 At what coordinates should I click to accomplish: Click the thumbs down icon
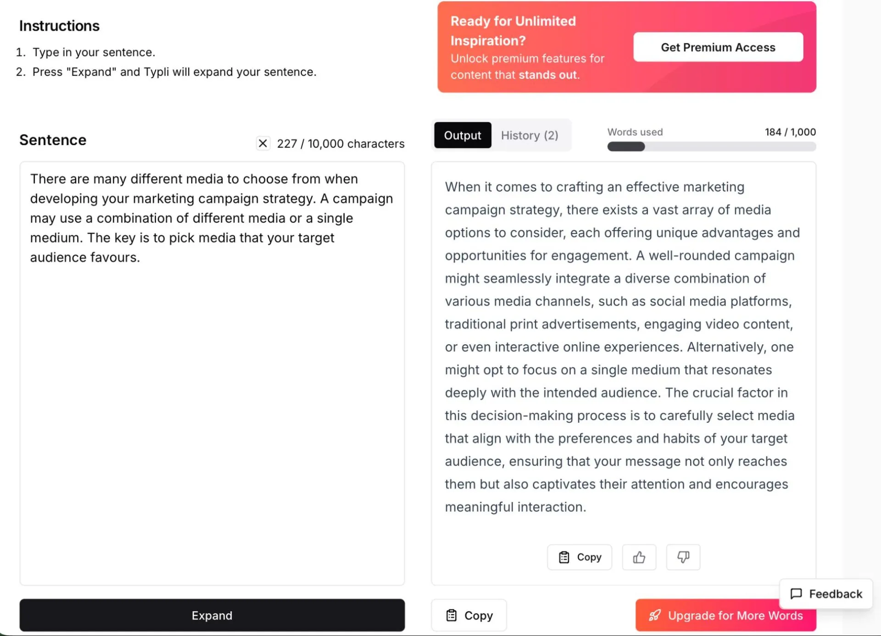(683, 557)
